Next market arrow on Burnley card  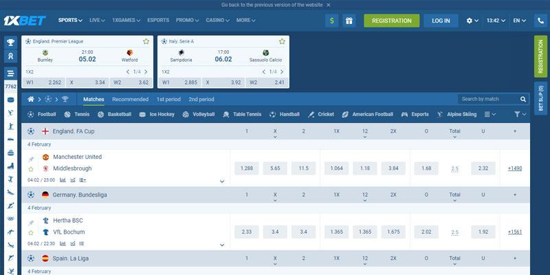point(146,72)
